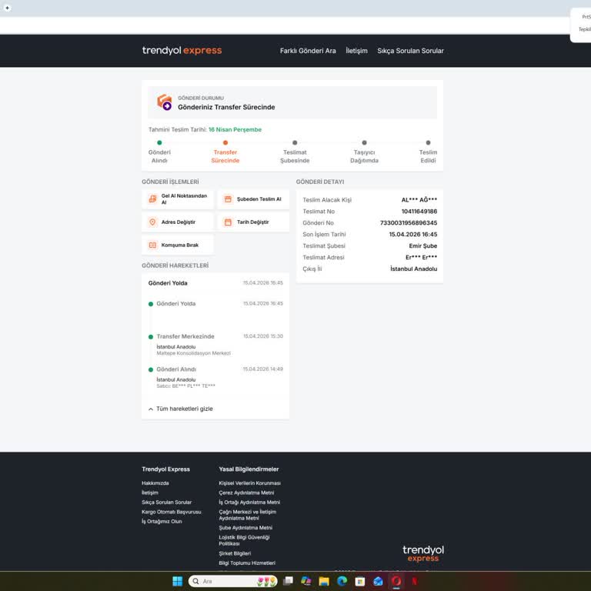Click the Tarih Değiştir calendar icon
591x591 pixels.
(228, 222)
